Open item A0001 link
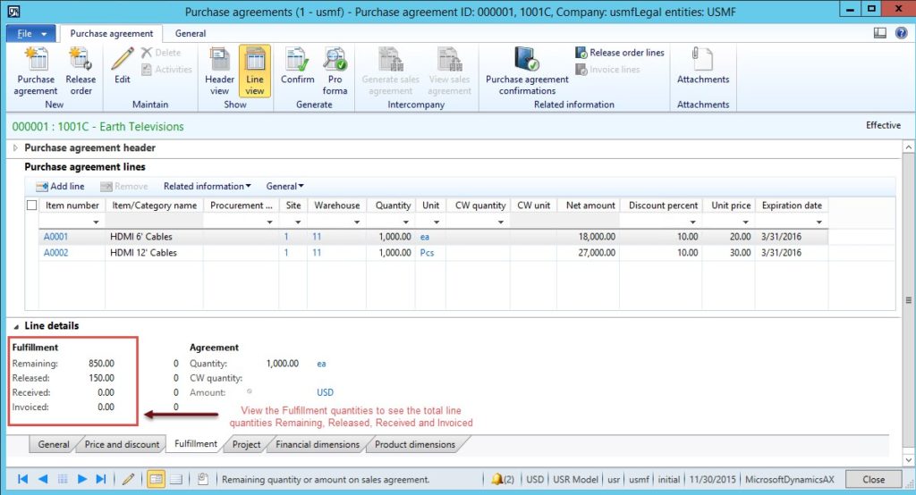Viewport: 916px width, 495px height. (x=56, y=237)
